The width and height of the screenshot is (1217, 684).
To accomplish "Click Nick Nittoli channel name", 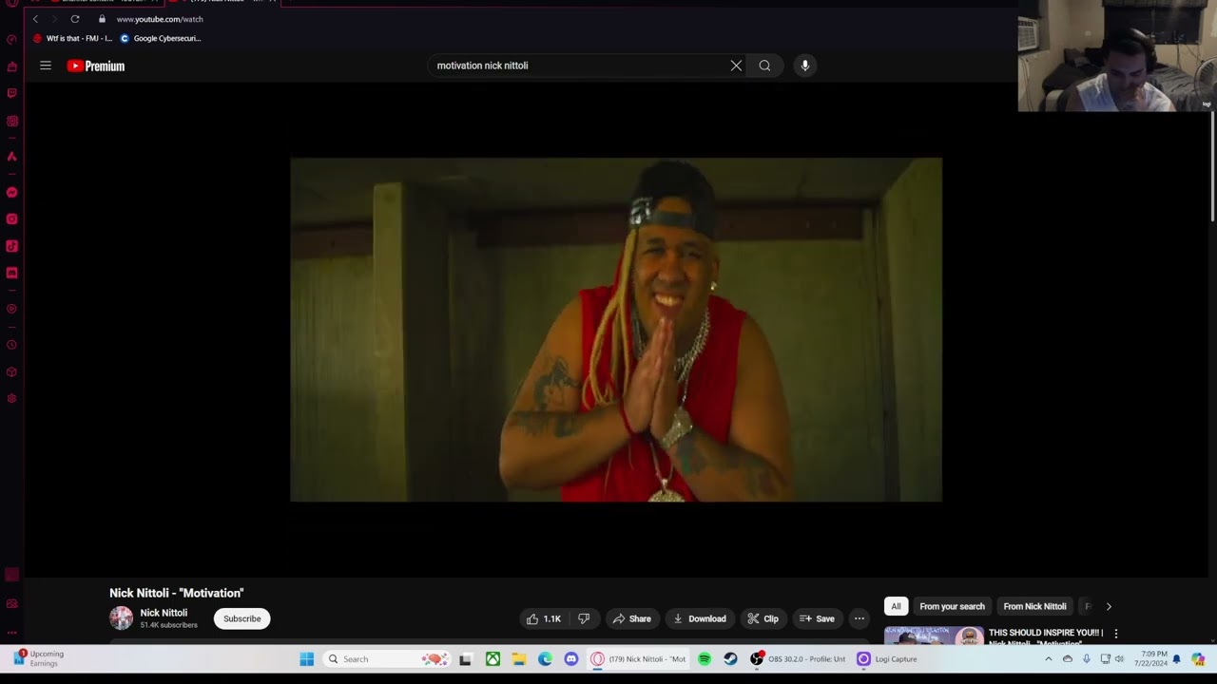I will click(164, 613).
